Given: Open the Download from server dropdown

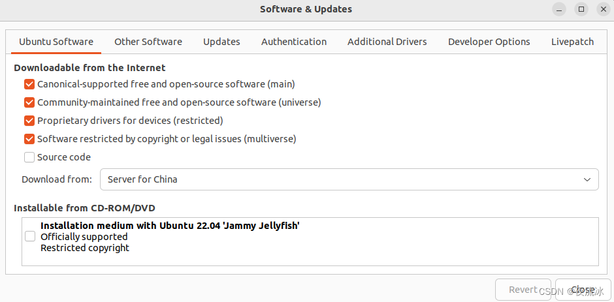Looking at the screenshot, I should (349, 179).
